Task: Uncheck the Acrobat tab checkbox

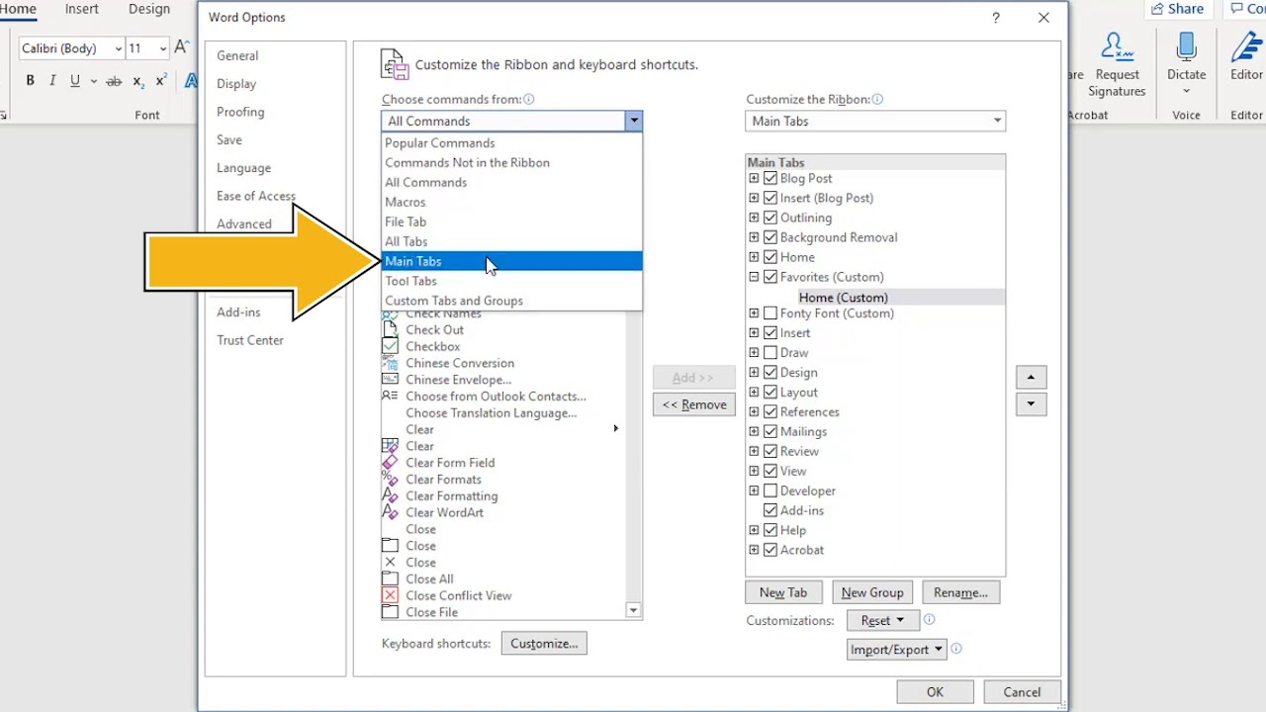Action: (770, 550)
